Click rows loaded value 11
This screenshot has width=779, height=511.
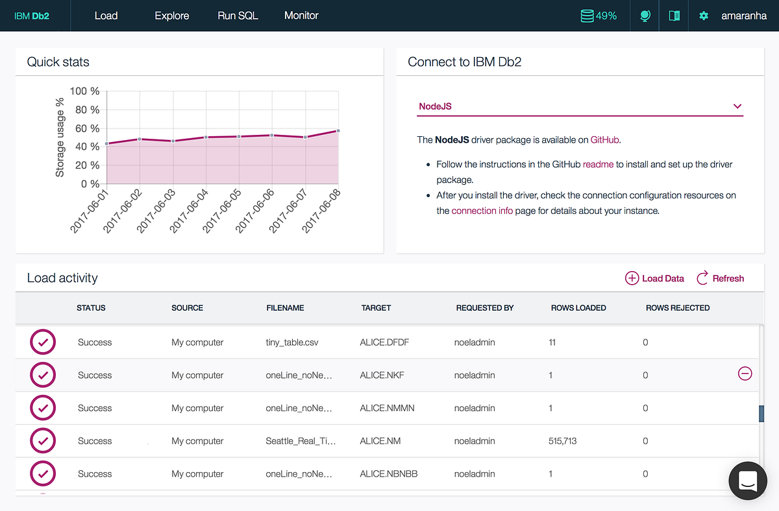[552, 342]
